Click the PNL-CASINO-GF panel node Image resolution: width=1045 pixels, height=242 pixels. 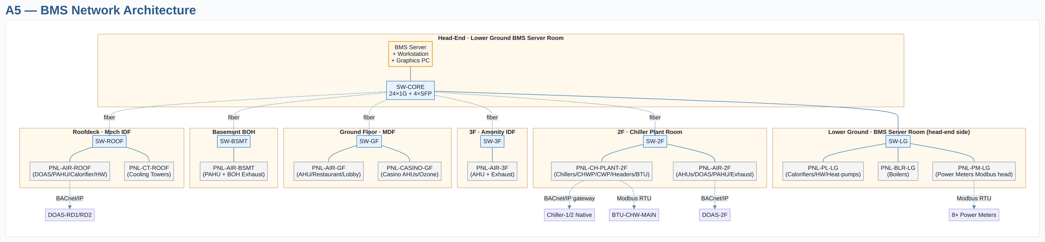tap(409, 171)
